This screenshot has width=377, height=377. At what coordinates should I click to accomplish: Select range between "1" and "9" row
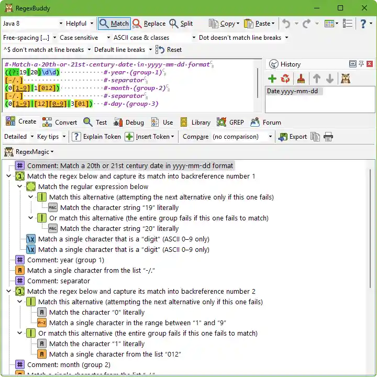(x=132, y=323)
